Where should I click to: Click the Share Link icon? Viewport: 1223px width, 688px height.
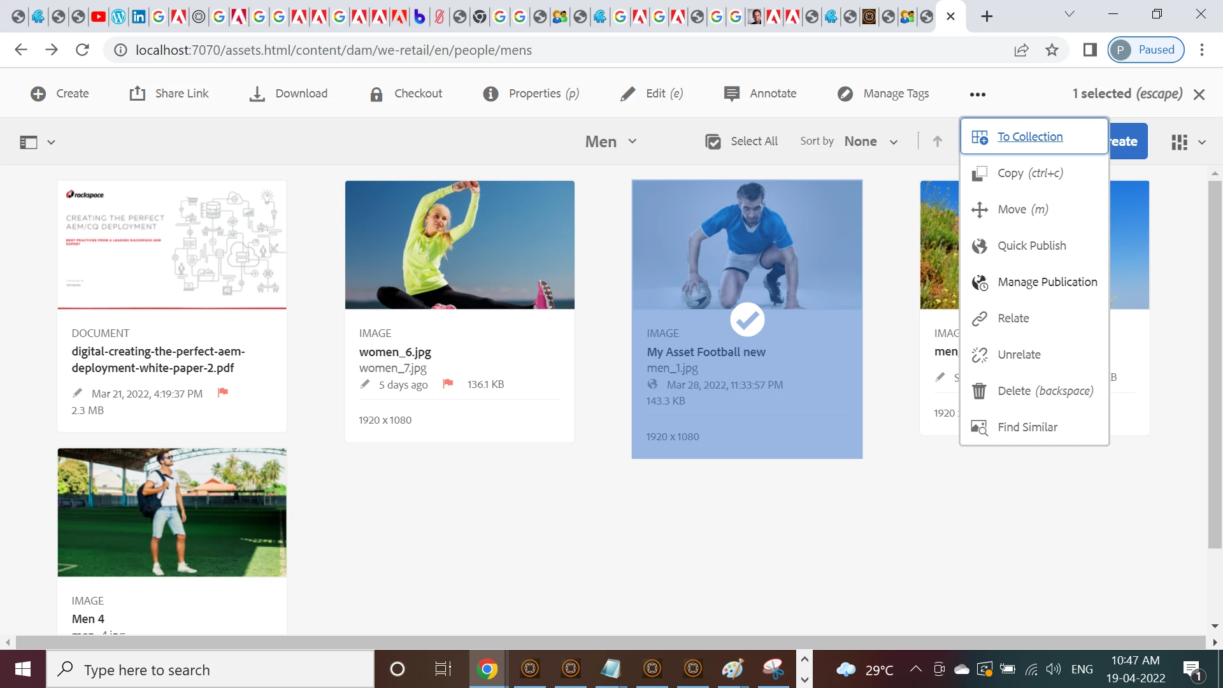click(138, 94)
